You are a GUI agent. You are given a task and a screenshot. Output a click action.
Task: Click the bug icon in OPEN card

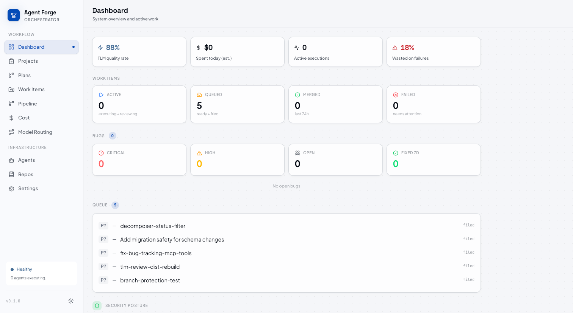coord(297,153)
